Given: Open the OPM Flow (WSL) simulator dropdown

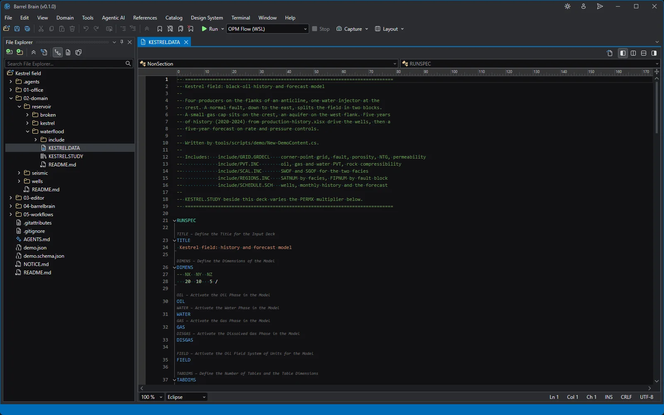Looking at the screenshot, I should (x=267, y=29).
